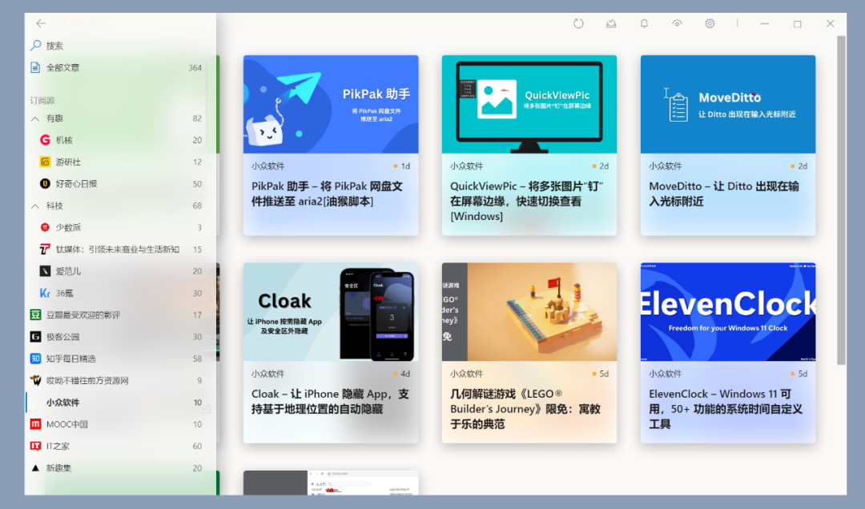
Task: Click the 搜索 search text
Action: click(54, 46)
